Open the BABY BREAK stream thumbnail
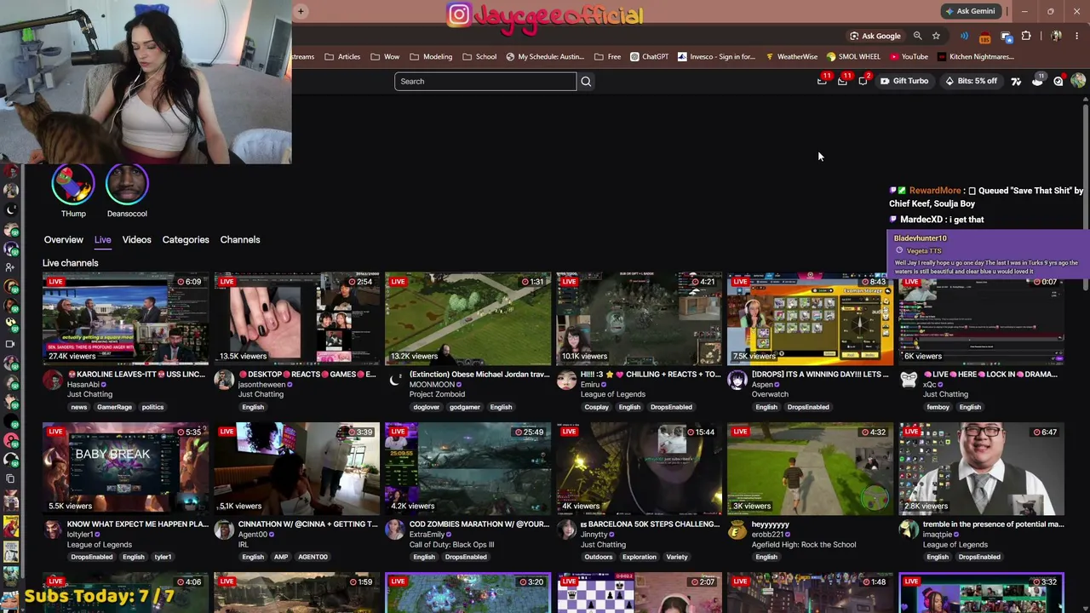This screenshot has height=613, width=1090. (125, 468)
